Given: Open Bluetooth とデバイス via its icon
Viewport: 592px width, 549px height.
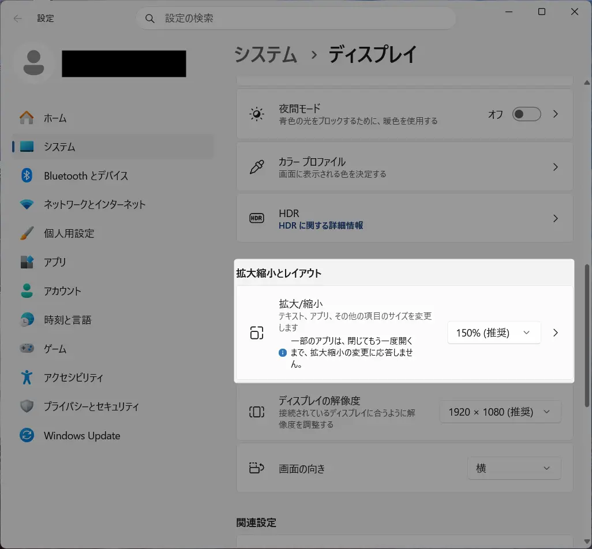Looking at the screenshot, I should [x=27, y=175].
